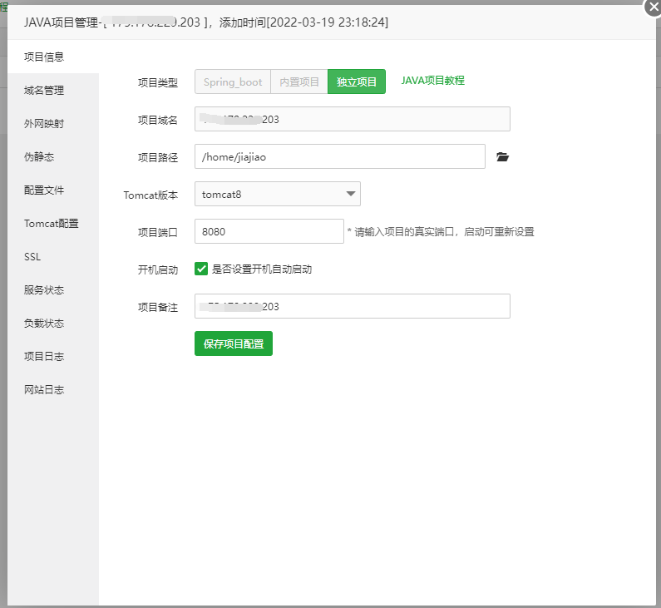The height and width of the screenshot is (608, 661).
Task: Select 内置项目 project type
Action: (x=299, y=82)
